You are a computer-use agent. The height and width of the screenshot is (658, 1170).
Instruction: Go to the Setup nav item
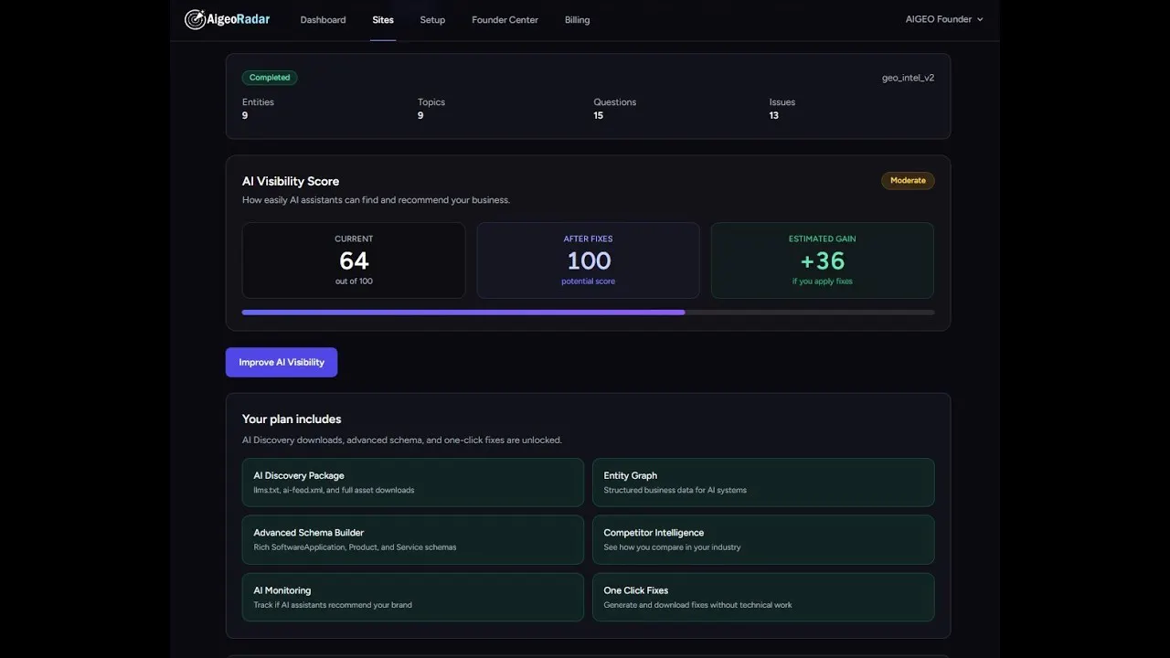(432, 20)
